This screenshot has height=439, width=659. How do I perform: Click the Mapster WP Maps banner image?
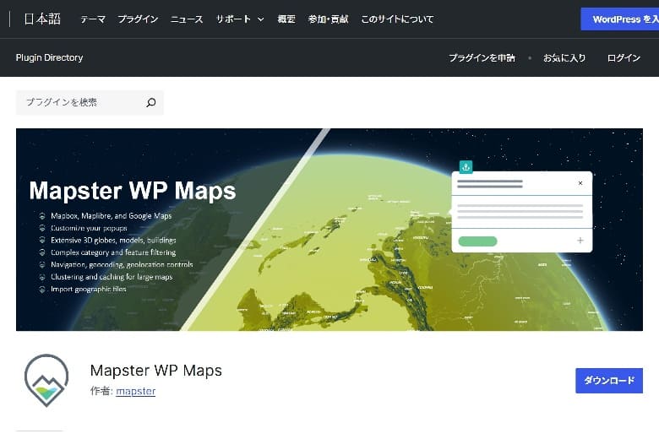(329, 230)
